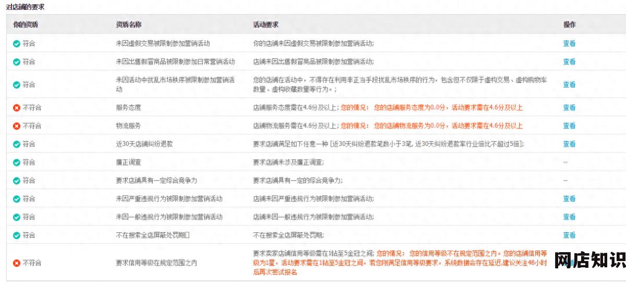Image resolution: width=626 pixels, height=284 pixels.
Task: Click red cross icon for 要求信用等级在规定范围之内 row
Action: coord(17,263)
